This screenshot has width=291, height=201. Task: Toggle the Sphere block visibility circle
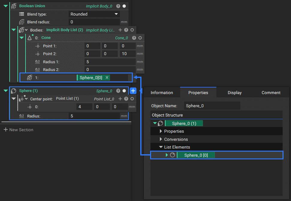[124, 91]
